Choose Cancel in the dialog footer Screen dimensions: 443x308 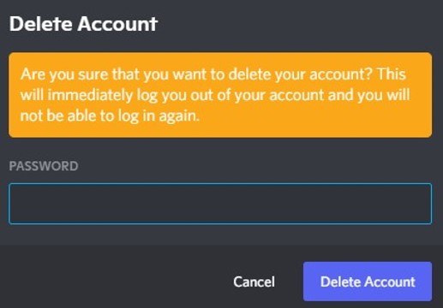(x=254, y=281)
